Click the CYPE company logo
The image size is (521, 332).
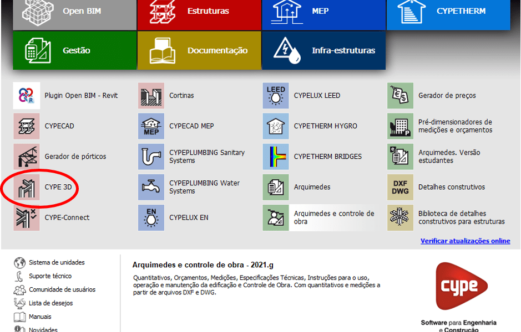pyautogui.click(x=461, y=286)
